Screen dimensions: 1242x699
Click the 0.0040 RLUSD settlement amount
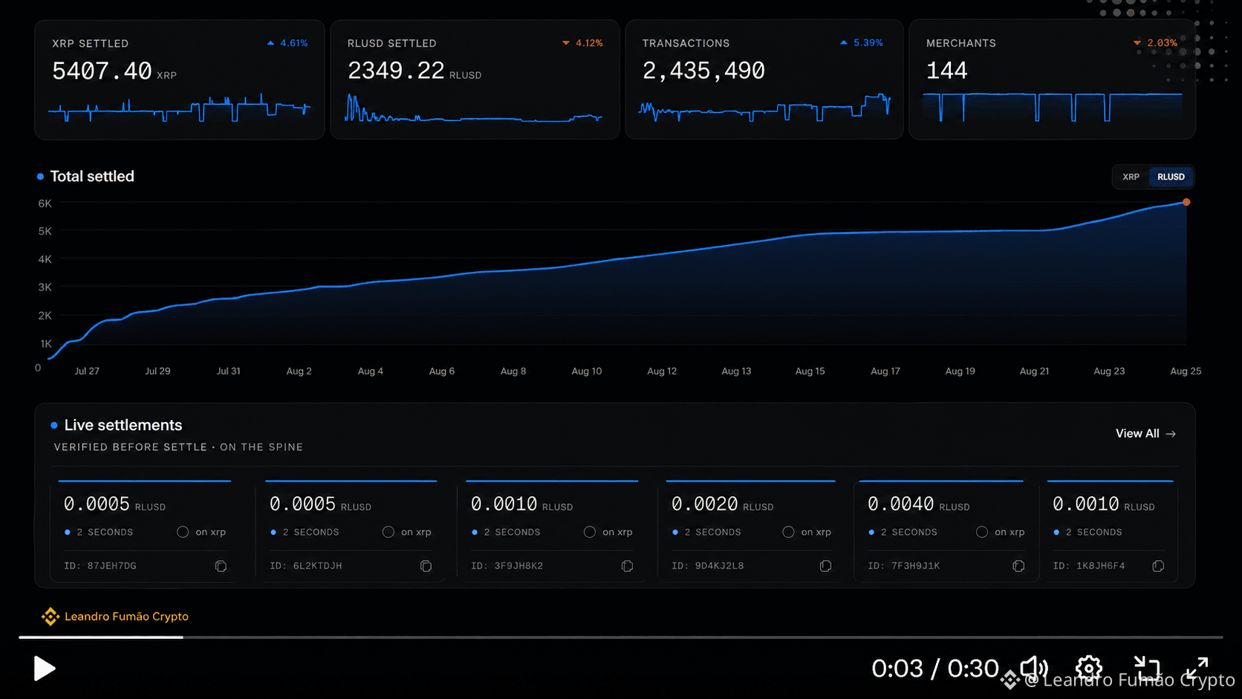click(x=919, y=504)
